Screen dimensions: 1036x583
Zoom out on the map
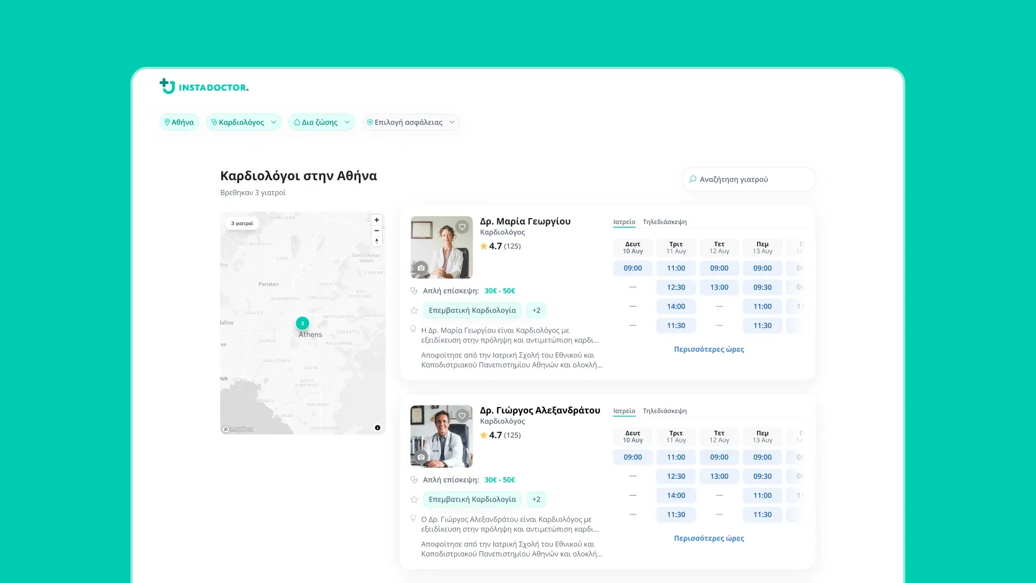point(377,231)
